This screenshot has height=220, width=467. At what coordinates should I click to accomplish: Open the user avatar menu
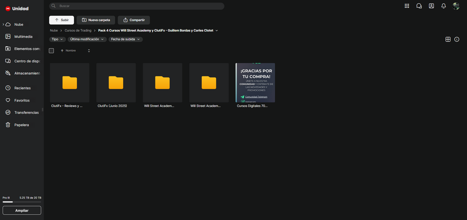tap(456, 6)
